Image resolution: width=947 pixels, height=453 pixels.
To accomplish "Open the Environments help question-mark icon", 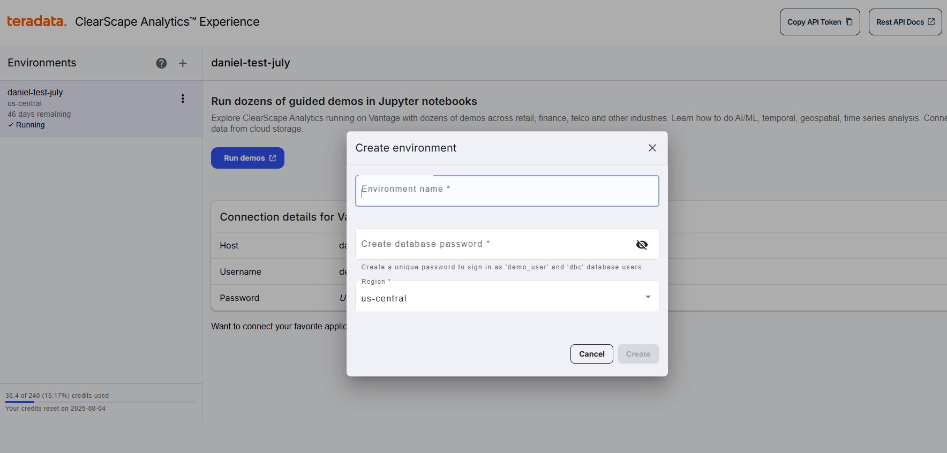I will pos(161,63).
